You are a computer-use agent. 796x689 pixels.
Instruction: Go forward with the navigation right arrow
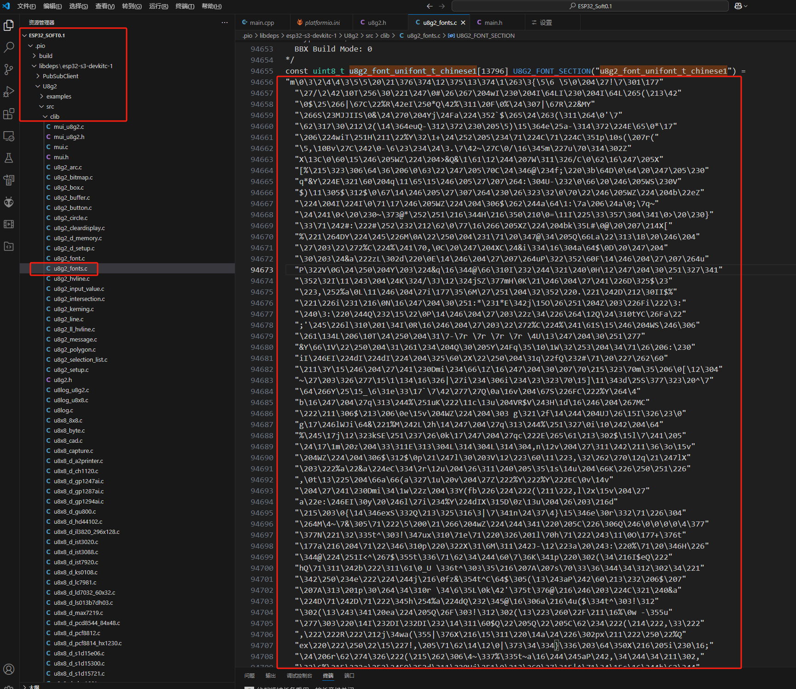pyautogui.click(x=442, y=6)
